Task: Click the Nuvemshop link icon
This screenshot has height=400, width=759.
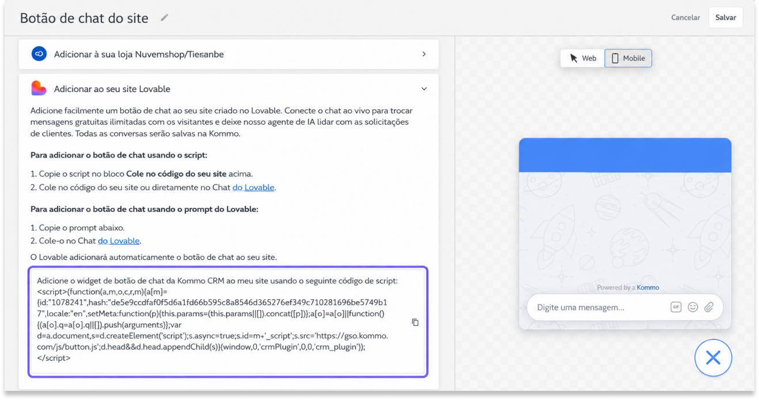Action: (39, 54)
